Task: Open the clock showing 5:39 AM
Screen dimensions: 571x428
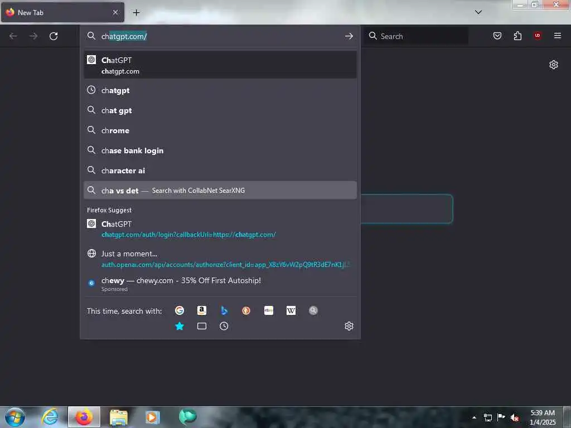Action: tap(542, 417)
